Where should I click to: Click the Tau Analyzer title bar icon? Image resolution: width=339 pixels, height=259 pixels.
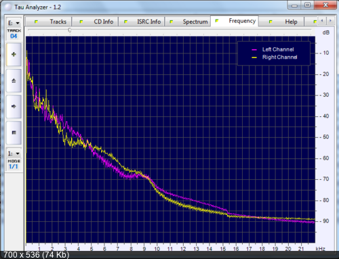(x=8, y=7)
